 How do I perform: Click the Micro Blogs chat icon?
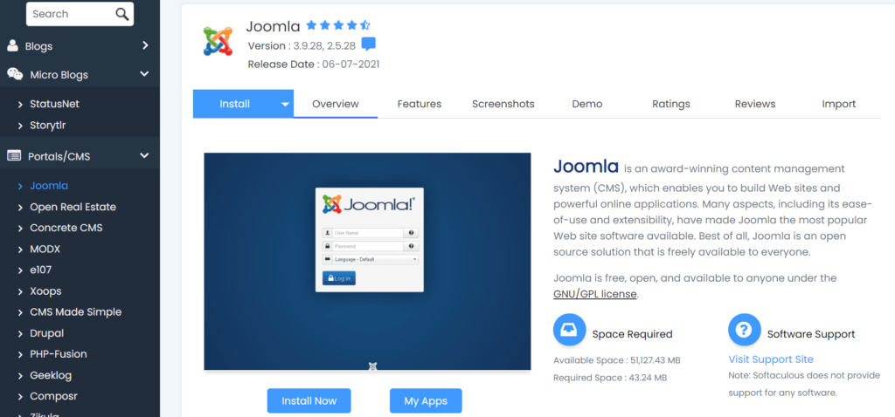[x=15, y=75]
